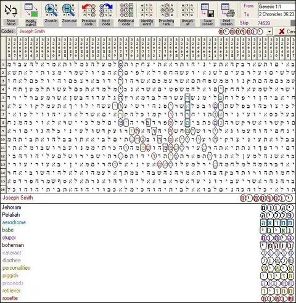Select diarrhea in the code list
The height and width of the screenshot is (303, 296).
click(x=12, y=261)
